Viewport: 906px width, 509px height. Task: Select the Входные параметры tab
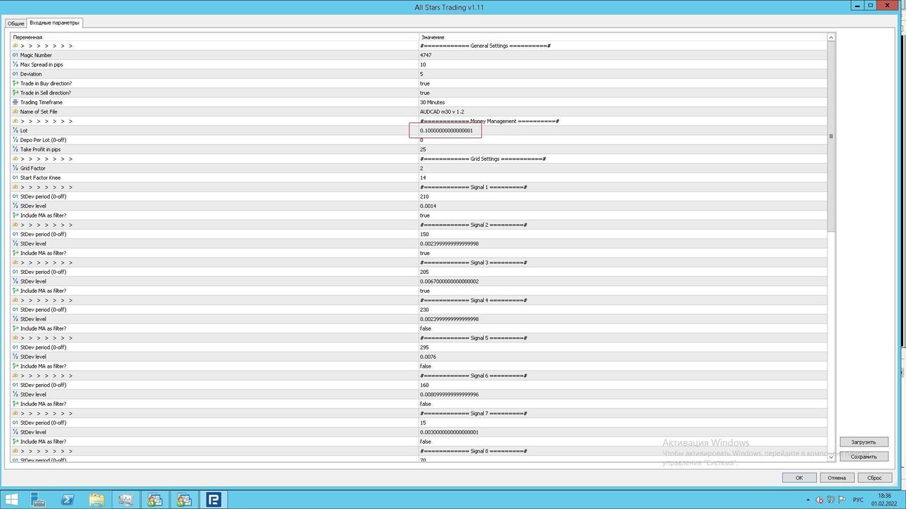click(55, 23)
